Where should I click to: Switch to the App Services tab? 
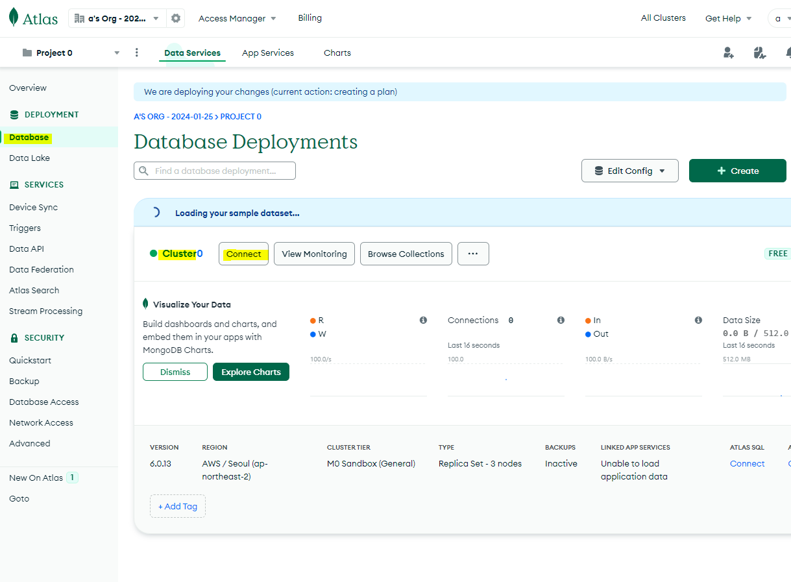point(268,53)
